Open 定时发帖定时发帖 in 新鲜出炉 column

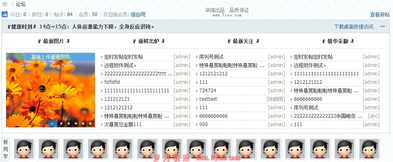pyautogui.click(x=124, y=57)
